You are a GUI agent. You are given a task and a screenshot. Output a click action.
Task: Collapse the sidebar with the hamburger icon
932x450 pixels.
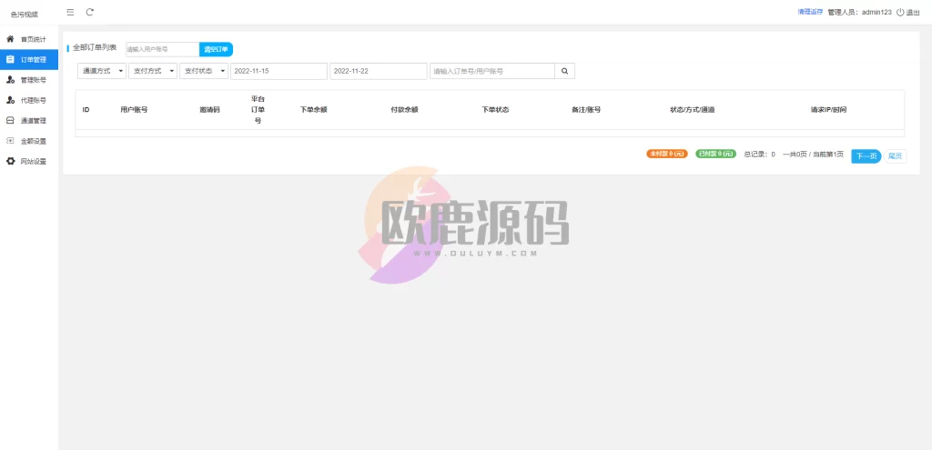tap(71, 12)
